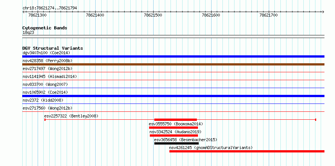Click the chr18:78621274..78621794 coordinate text
335x166 pixels.
pos(50,8)
